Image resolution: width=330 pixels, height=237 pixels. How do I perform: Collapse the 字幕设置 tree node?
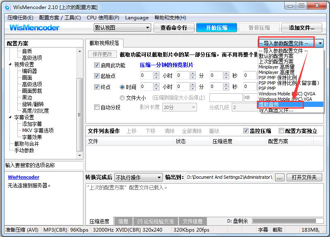point(10,117)
